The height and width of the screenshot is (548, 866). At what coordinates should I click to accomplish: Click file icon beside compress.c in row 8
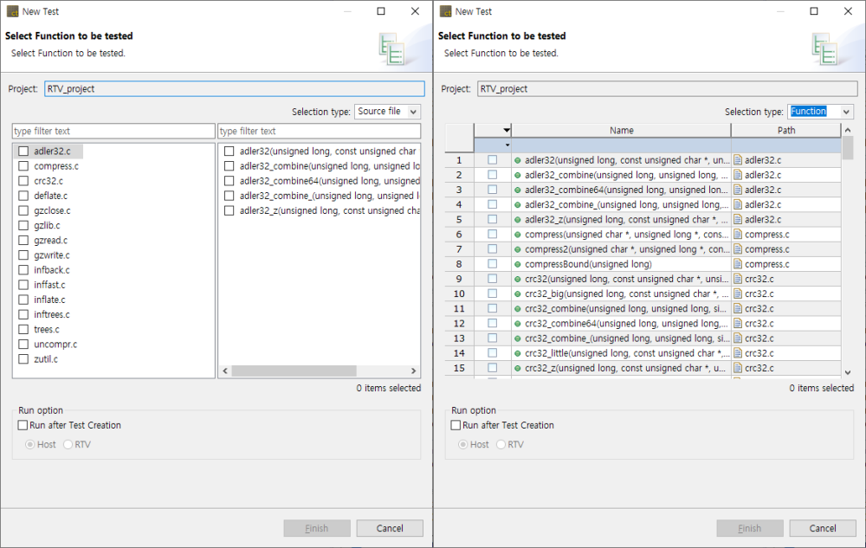[x=737, y=264]
